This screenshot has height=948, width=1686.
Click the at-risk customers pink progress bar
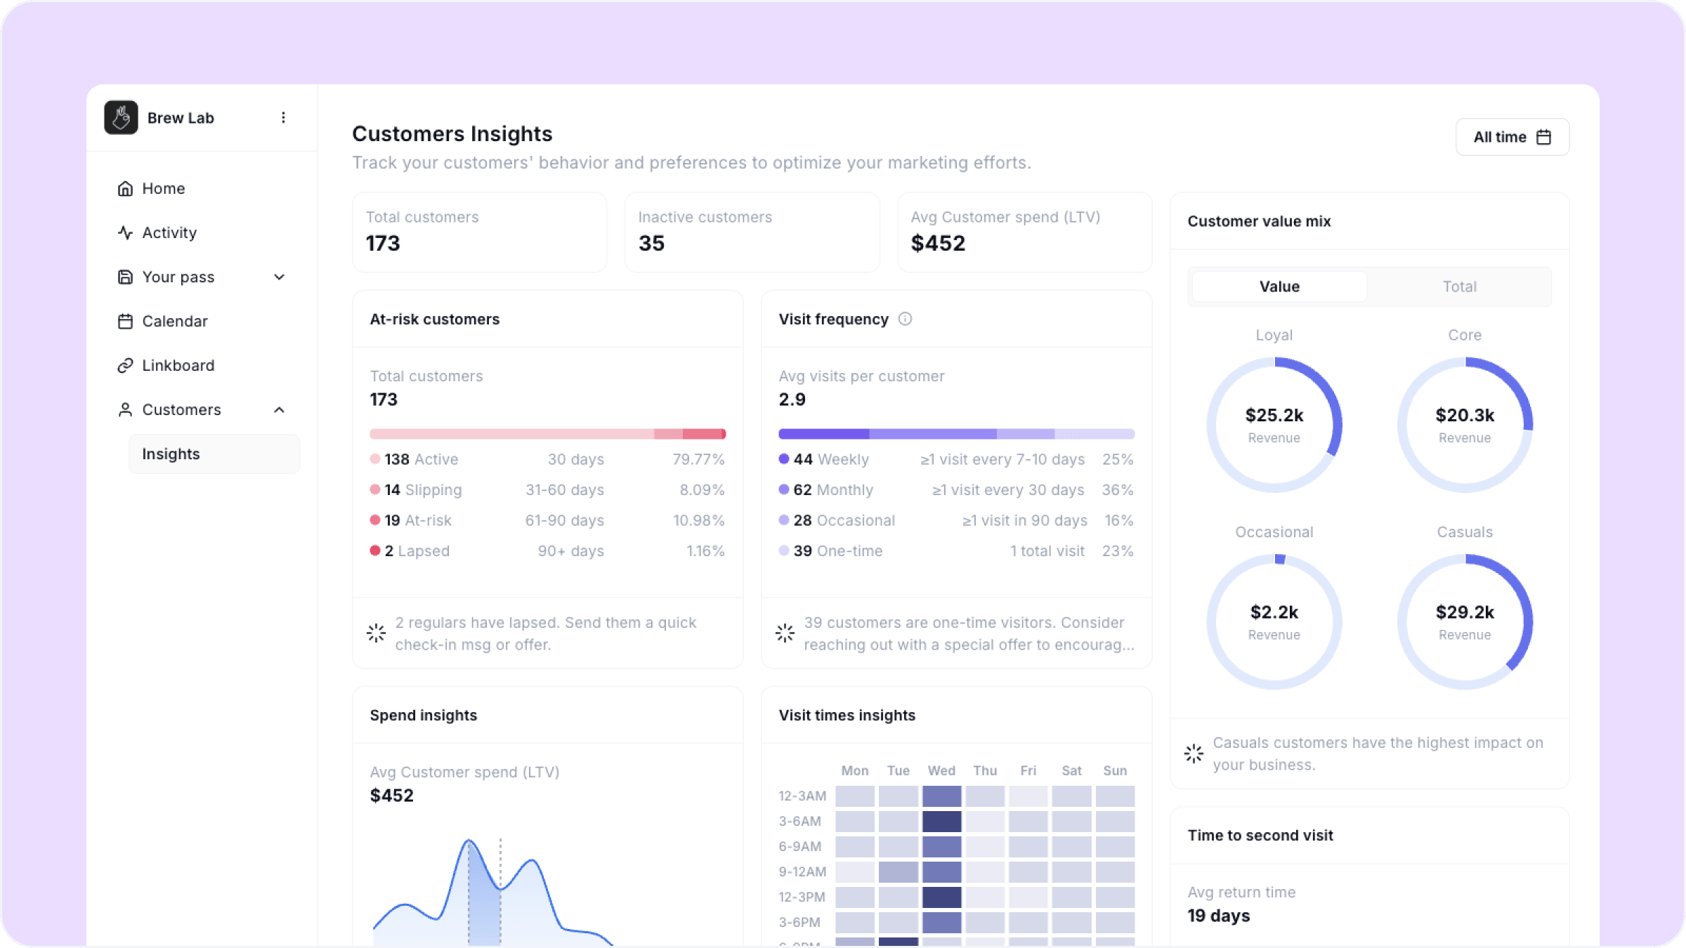[548, 434]
